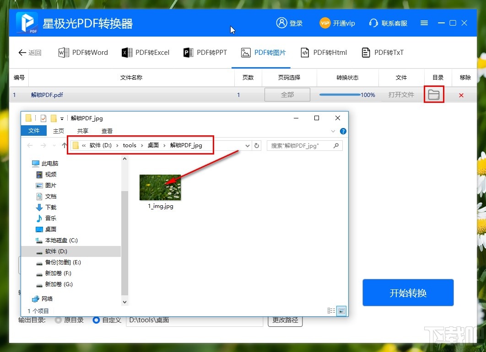Toggle thumbnail view in the explorer status bar

[x=341, y=310]
